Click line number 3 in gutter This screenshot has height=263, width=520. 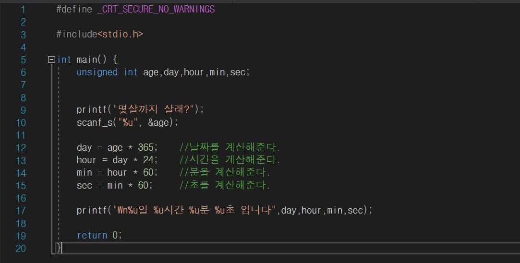(23, 35)
